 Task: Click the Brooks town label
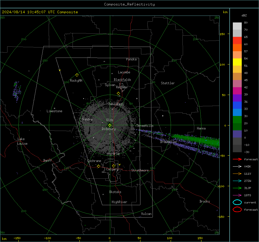point(205,201)
